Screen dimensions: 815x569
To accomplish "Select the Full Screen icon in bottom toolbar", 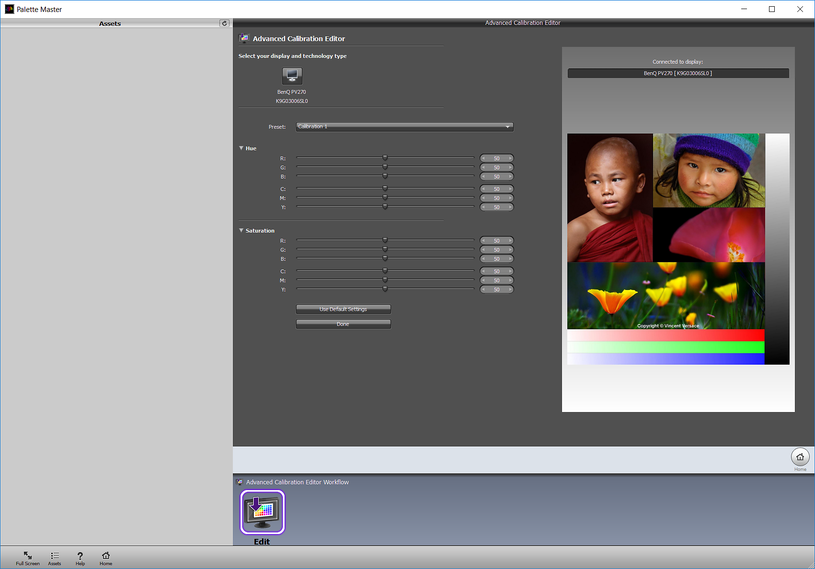I will (27, 557).
